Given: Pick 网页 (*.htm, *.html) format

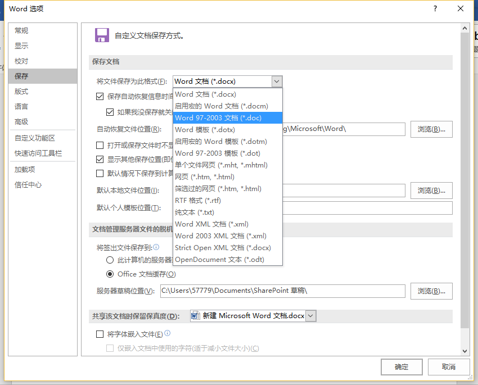Looking at the screenshot, I should (x=227, y=177).
